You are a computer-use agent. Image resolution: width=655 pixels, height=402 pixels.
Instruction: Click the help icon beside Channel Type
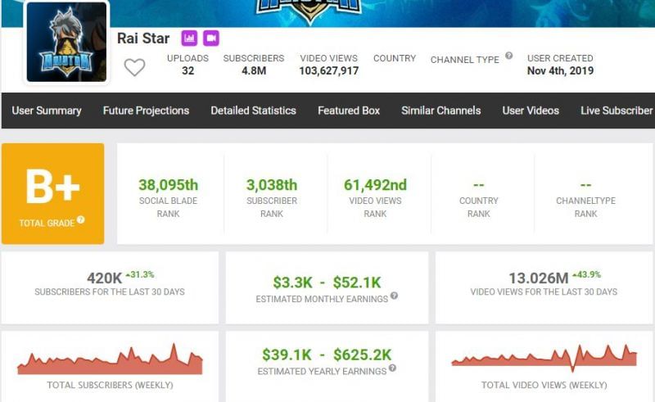(508, 56)
